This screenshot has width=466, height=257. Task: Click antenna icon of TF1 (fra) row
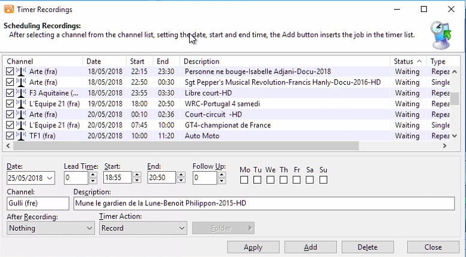[x=21, y=136]
